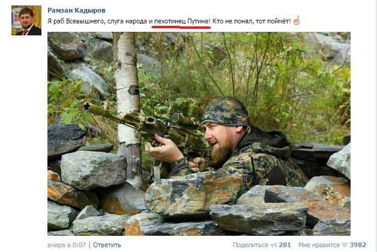Click the camouflage cap in the photo

225,112
